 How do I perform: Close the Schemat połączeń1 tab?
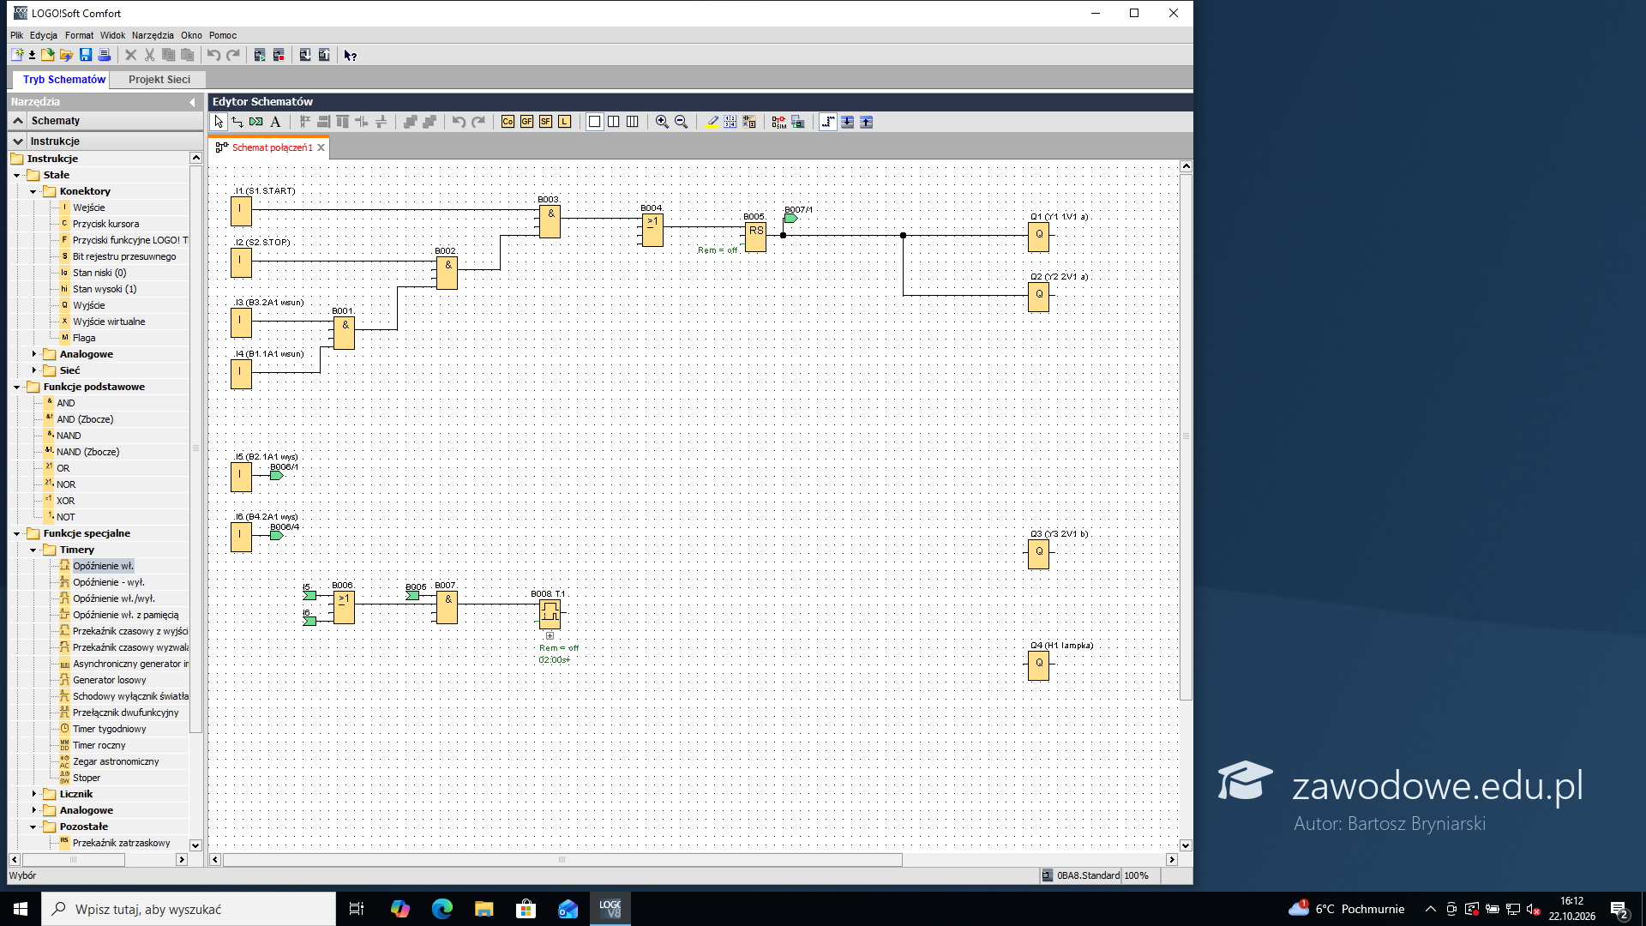point(321,147)
